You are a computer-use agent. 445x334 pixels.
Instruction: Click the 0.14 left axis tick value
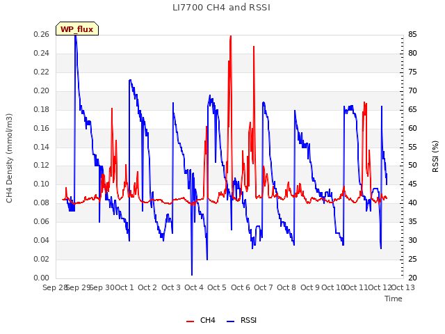[x=41, y=147]
